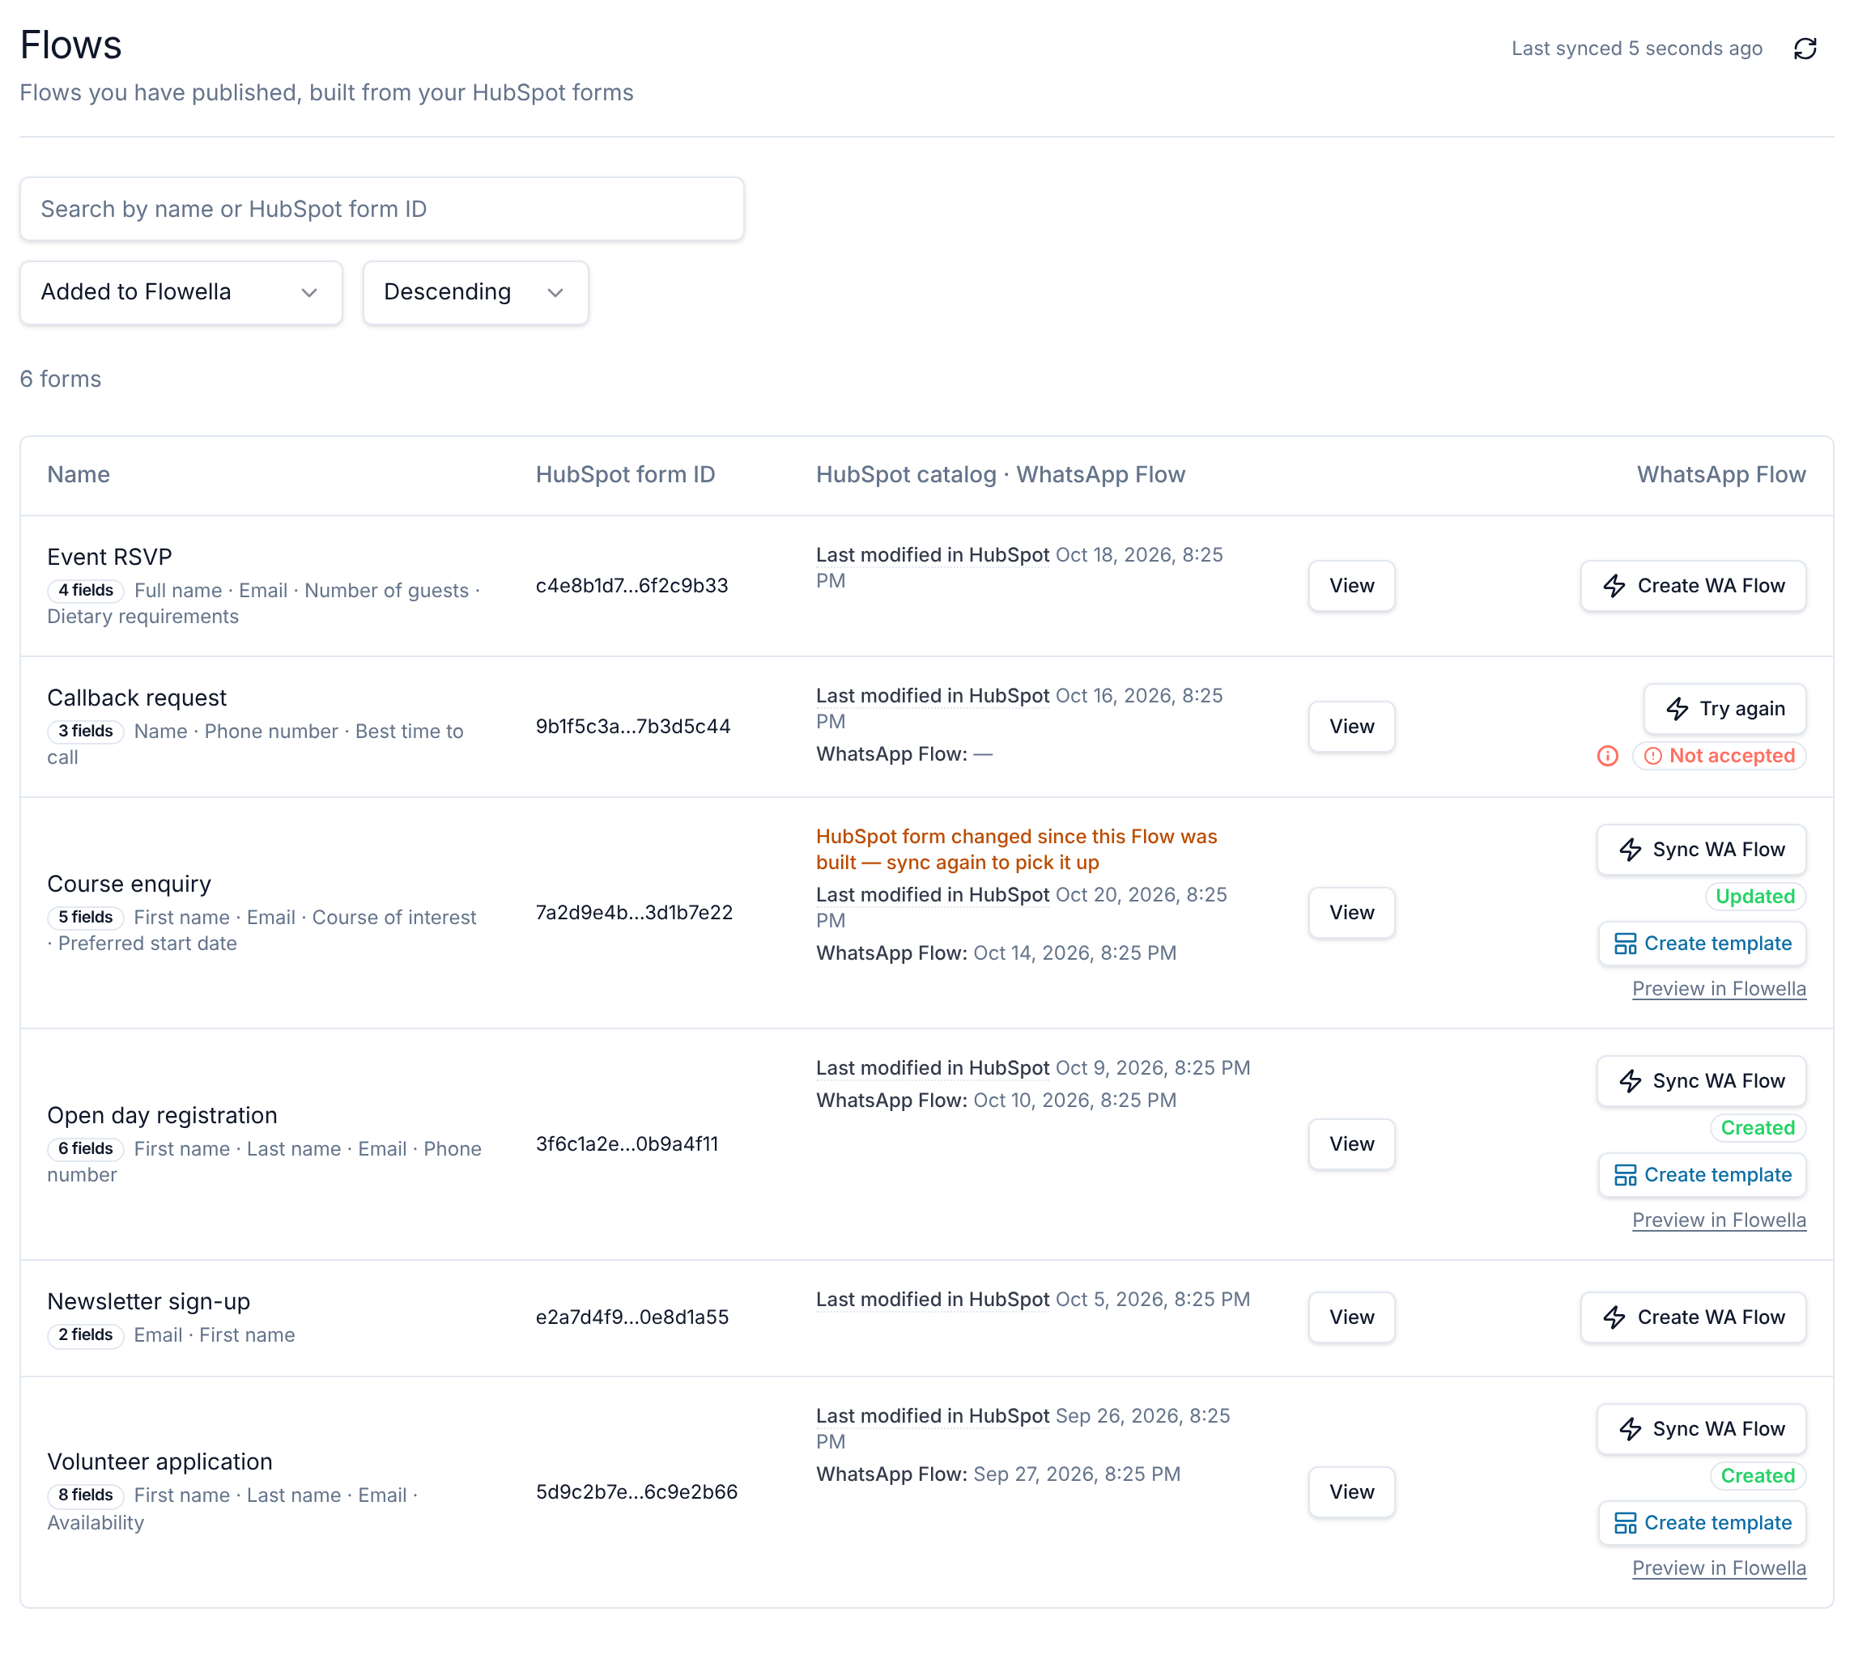Click the 4 fields badge
The height and width of the screenshot is (1667, 1854).
[85, 591]
